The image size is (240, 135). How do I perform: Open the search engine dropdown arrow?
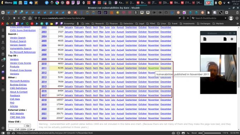coord(226,18)
